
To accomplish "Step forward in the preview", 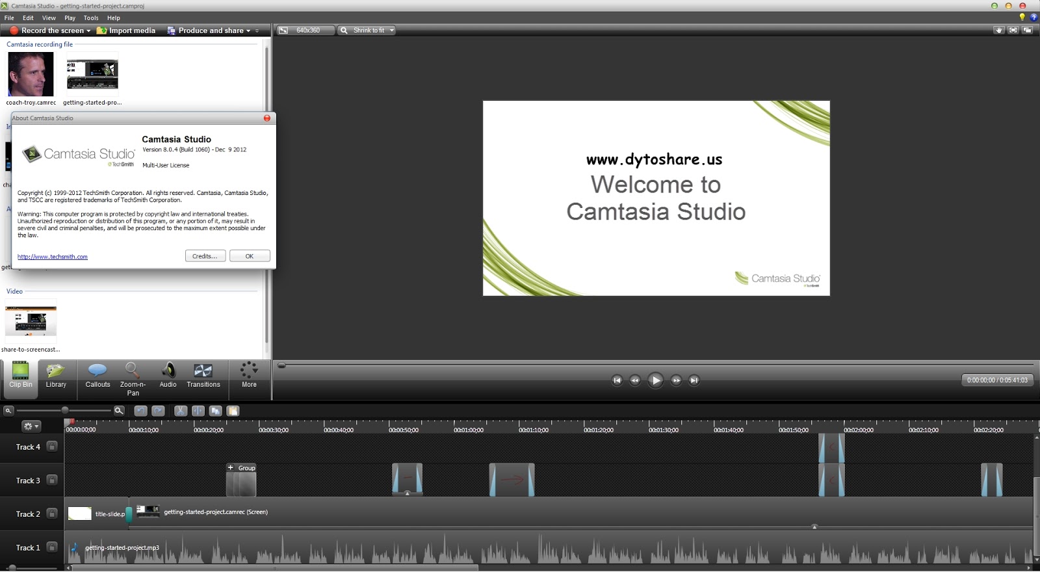I will click(676, 380).
